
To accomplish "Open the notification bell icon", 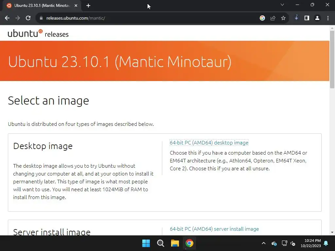I will pyautogui.click(x=326, y=243).
